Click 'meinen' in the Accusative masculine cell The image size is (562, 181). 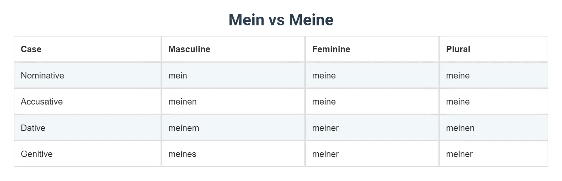(x=182, y=102)
